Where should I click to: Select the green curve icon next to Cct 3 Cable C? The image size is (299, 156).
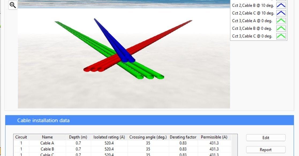[x=281, y=36]
